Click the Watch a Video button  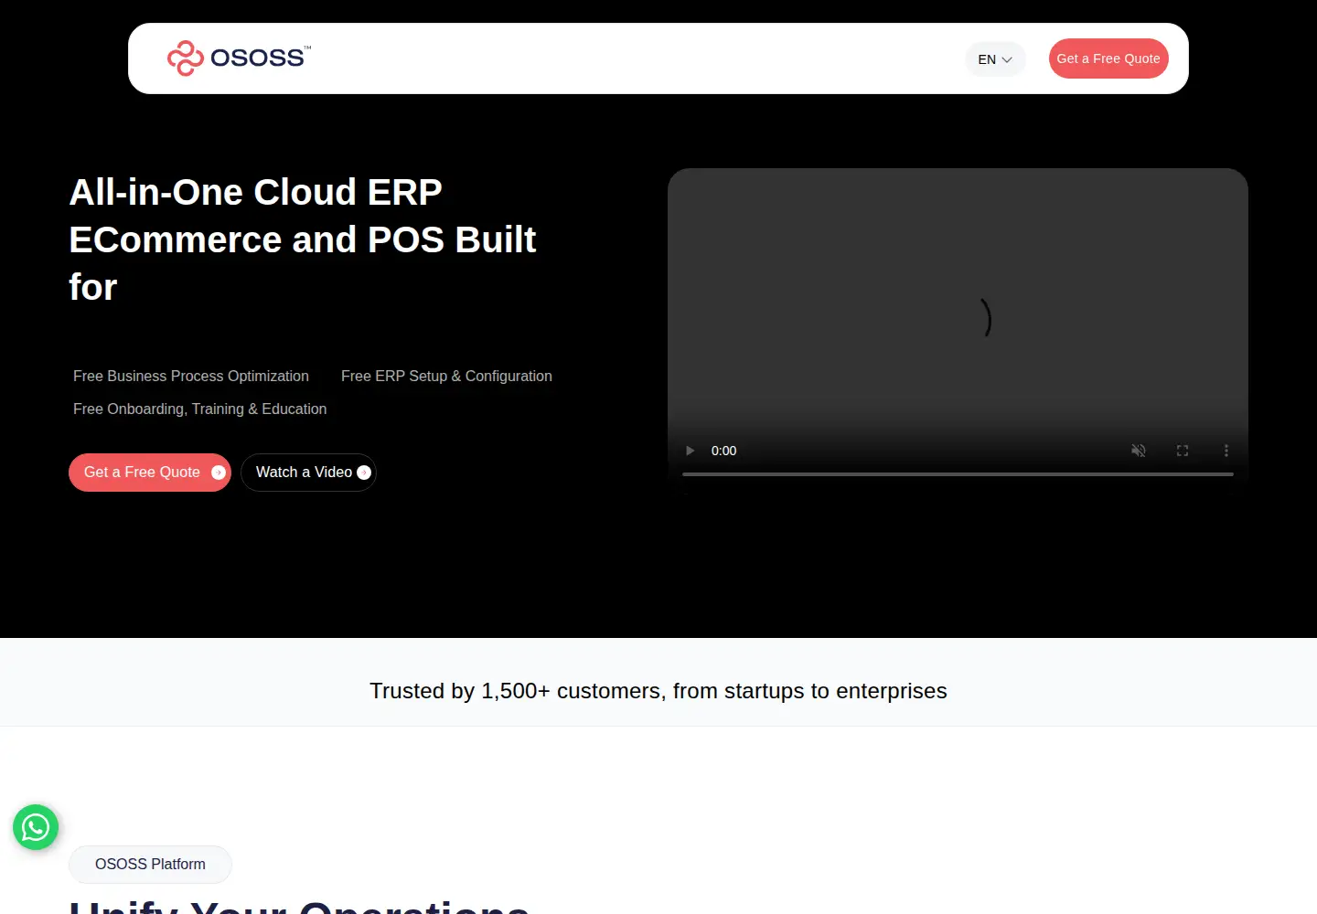point(308,473)
